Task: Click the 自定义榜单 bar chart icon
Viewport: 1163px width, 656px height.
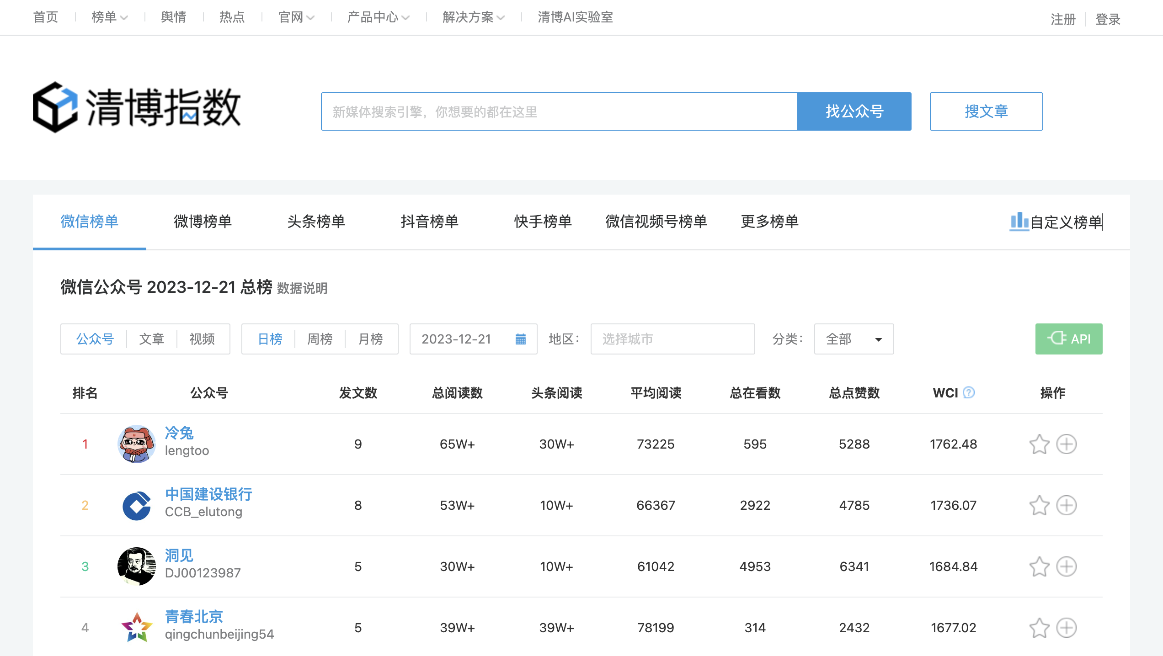Action: click(x=1019, y=222)
